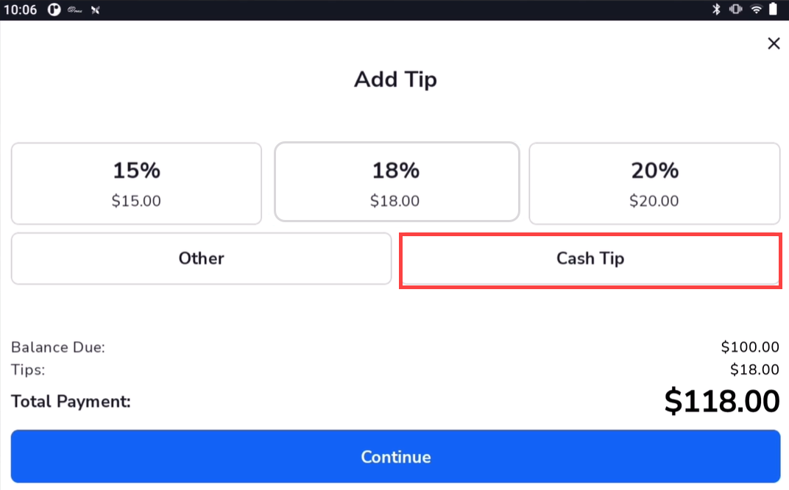Image resolution: width=789 pixels, height=490 pixels.
Task: Choose the Cash Tip option
Action: coord(590,259)
